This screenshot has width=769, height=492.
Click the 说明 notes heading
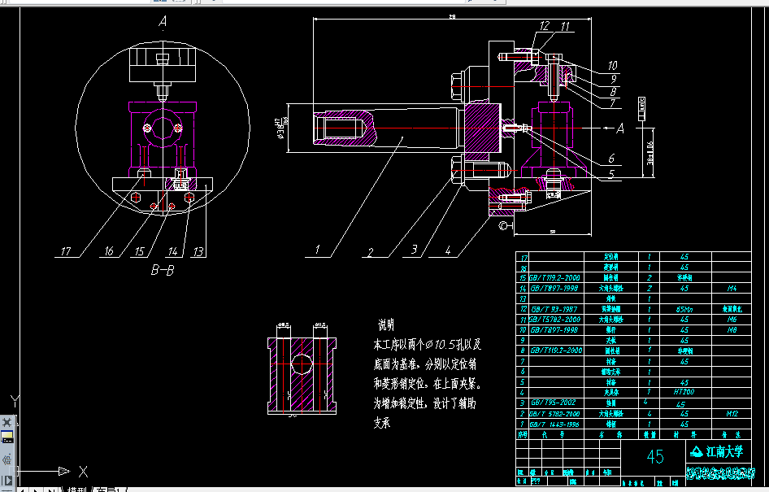pyautogui.click(x=386, y=324)
